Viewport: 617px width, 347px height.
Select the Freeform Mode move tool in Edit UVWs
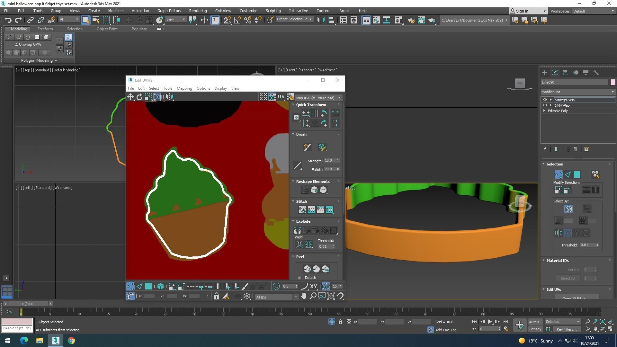point(158,97)
